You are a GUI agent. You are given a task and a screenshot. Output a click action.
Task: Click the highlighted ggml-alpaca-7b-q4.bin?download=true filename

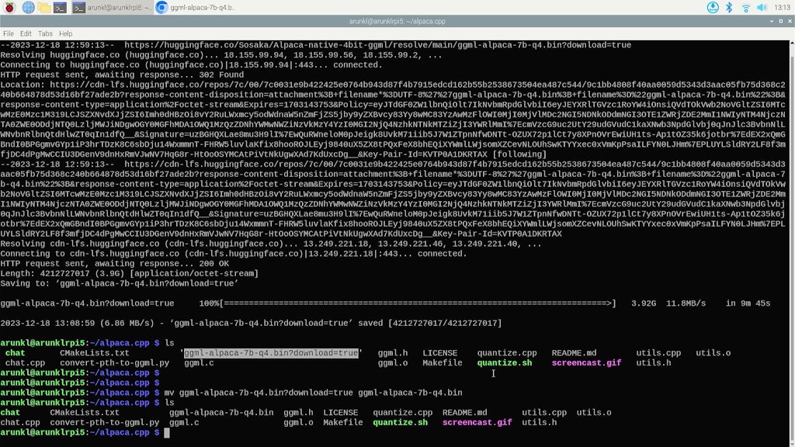pyautogui.click(x=271, y=353)
